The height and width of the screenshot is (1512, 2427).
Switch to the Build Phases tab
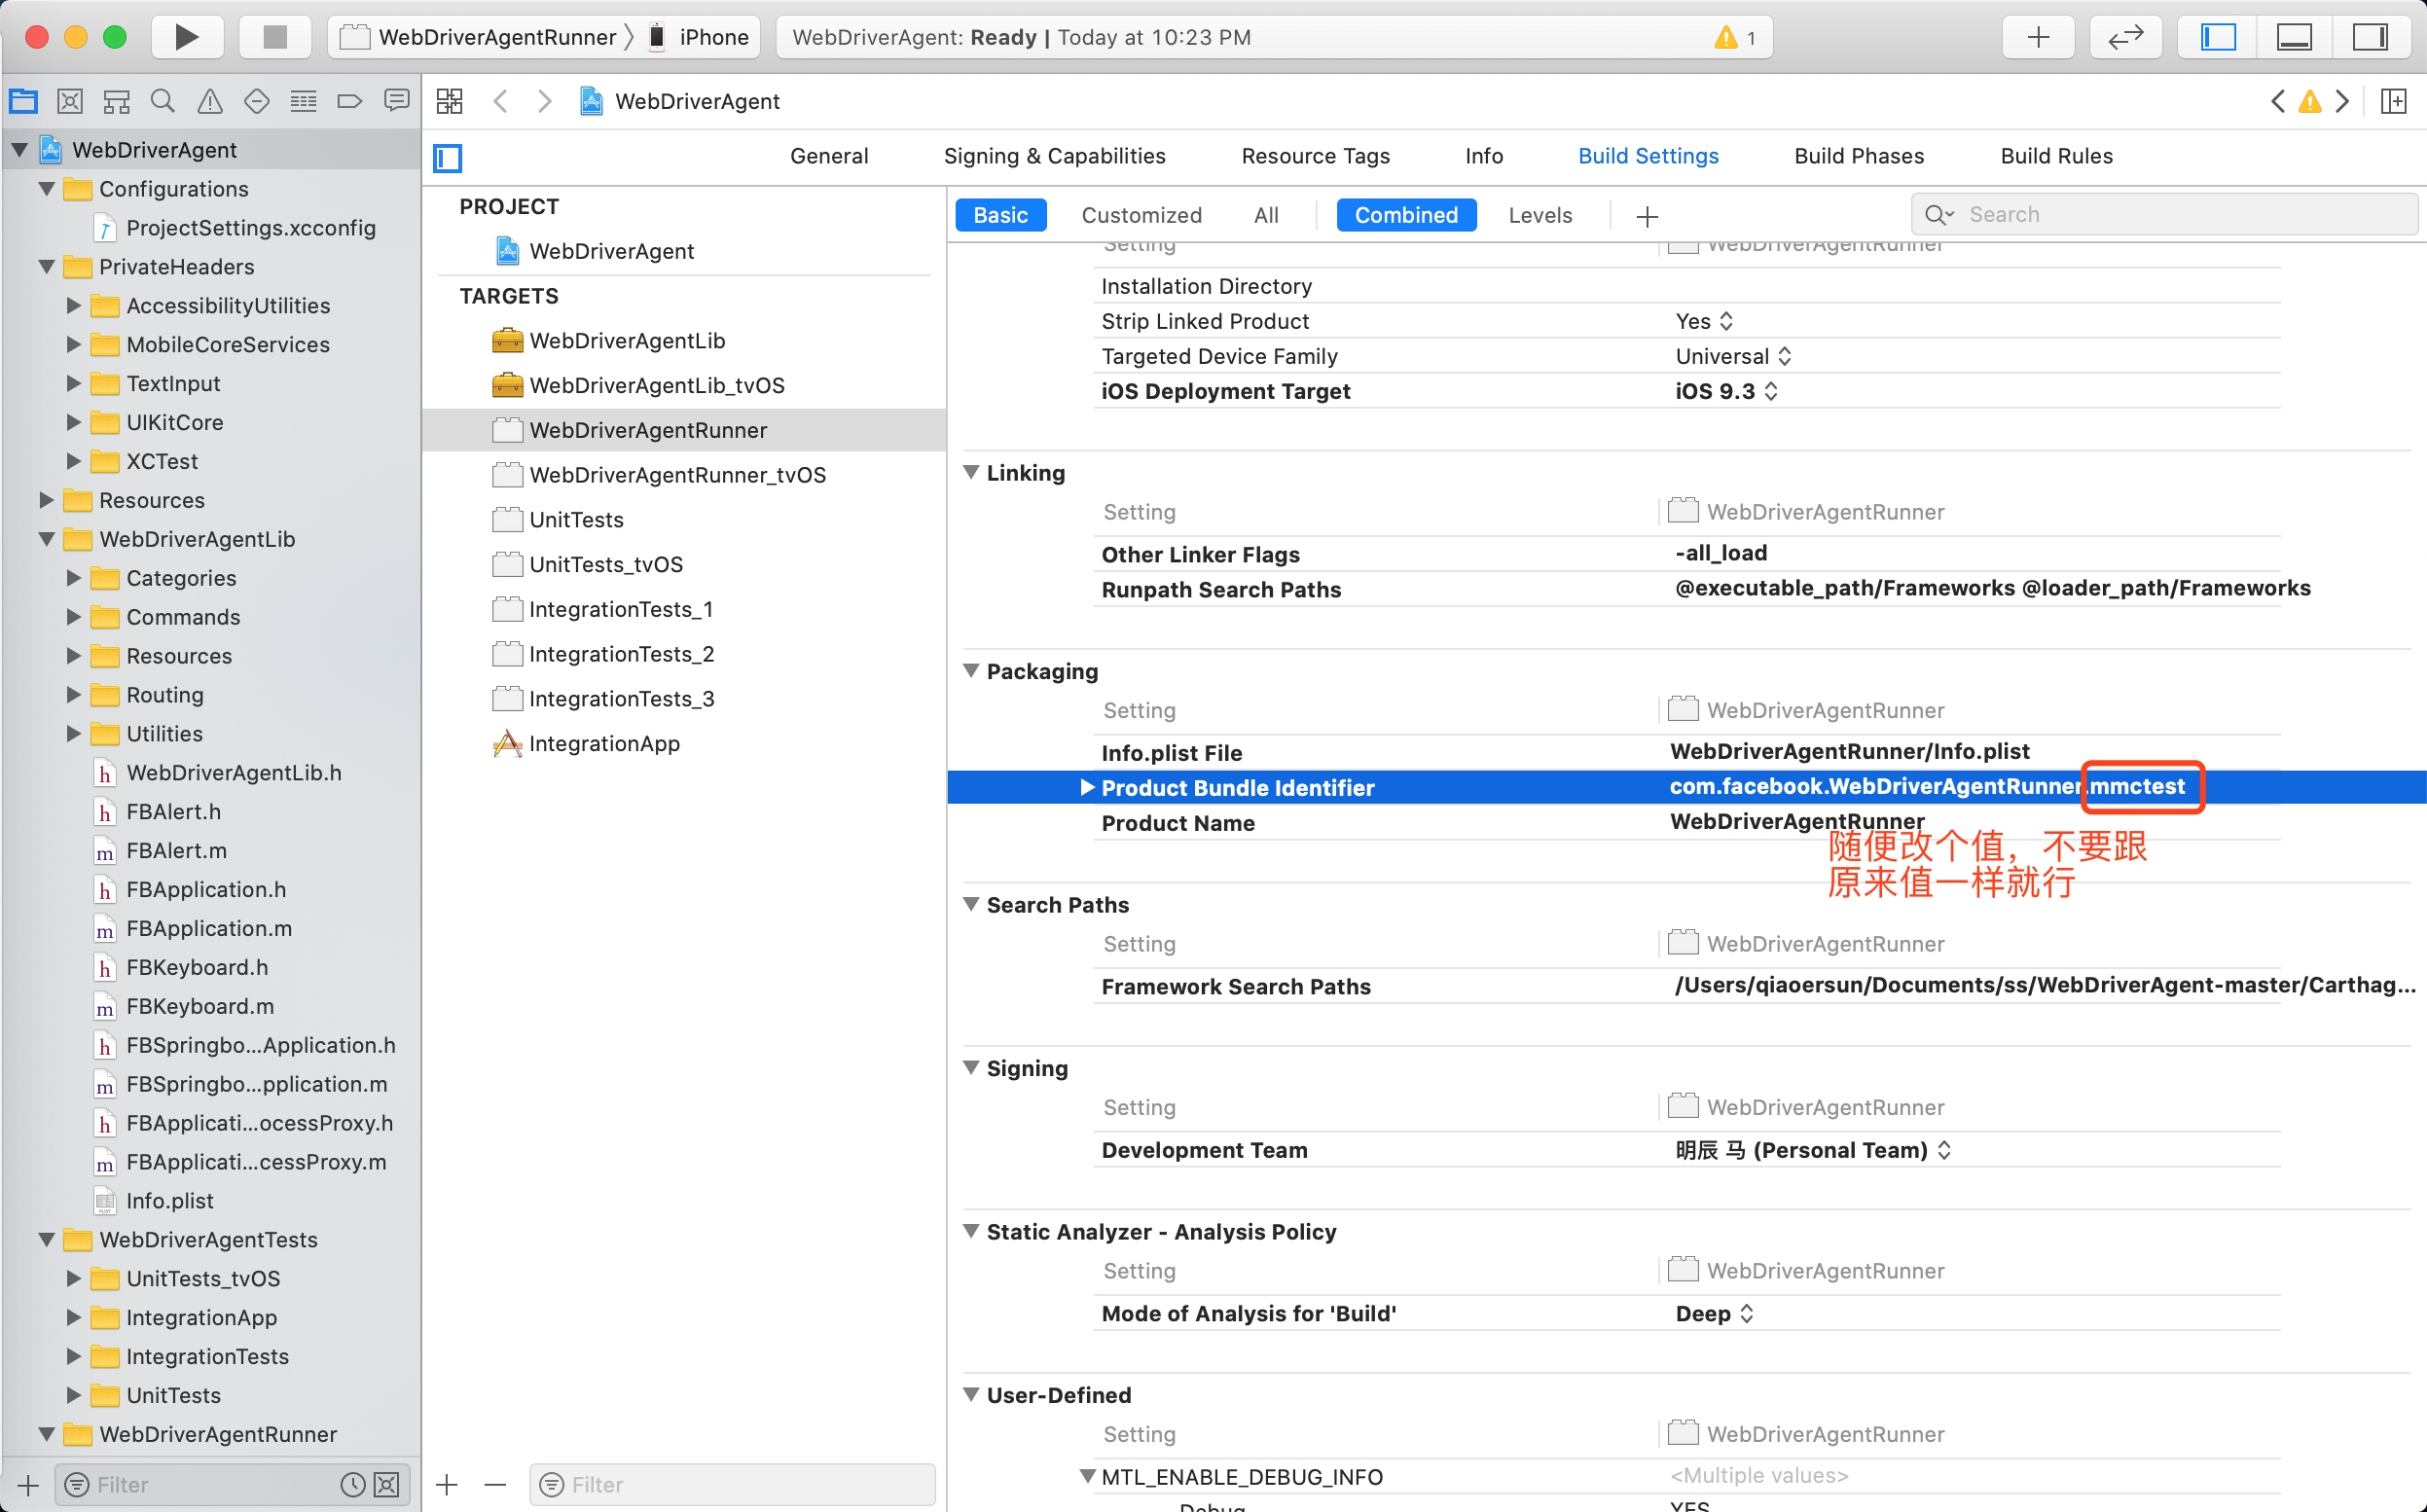pos(1858,156)
